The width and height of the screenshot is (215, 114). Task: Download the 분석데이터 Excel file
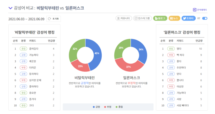(x=200, y=10)
